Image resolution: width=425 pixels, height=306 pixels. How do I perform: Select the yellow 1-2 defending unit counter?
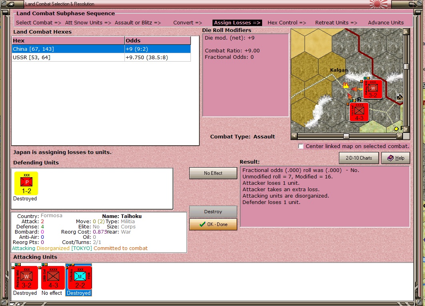click(x=26, y=183)
